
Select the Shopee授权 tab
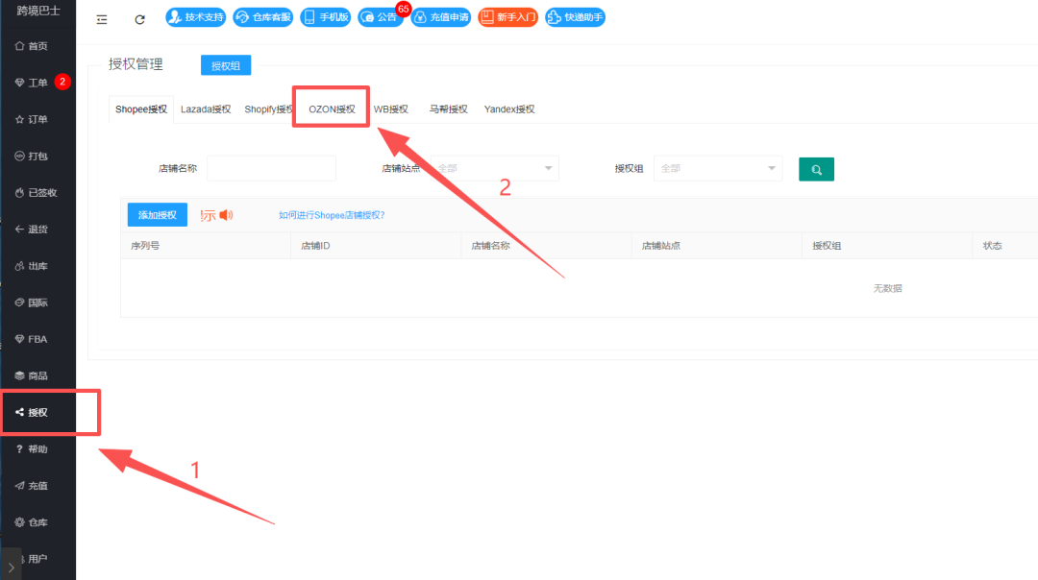(x=141, y=109)
